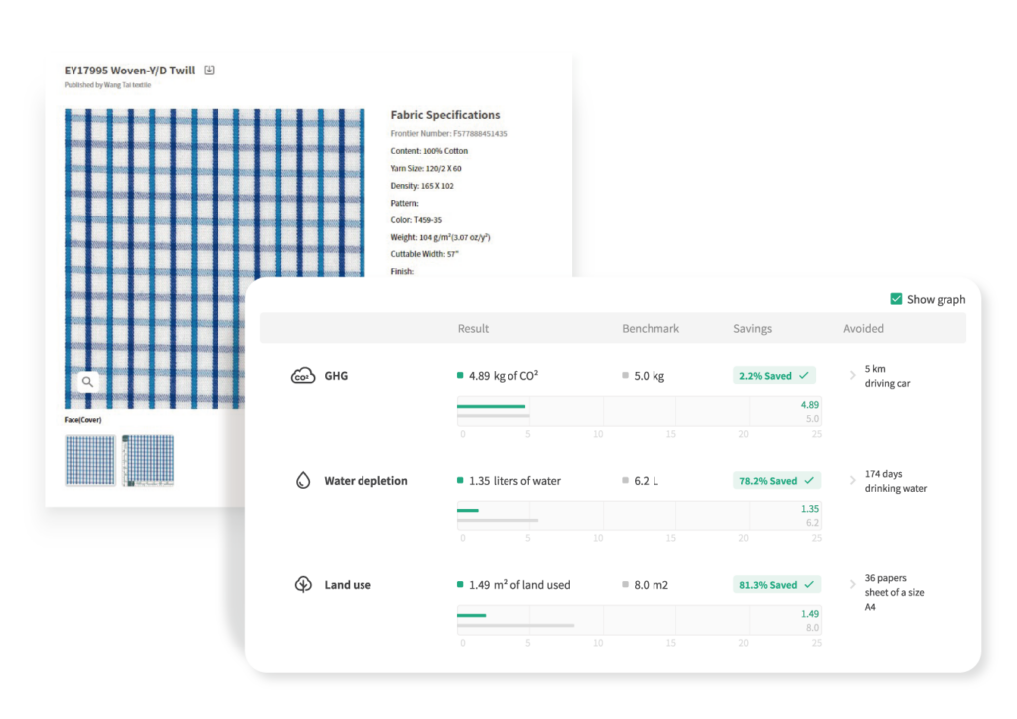The image size is (1017, 719).
Task: Click checkmark in 81.3% Saved badge
Action: point(810,585)
